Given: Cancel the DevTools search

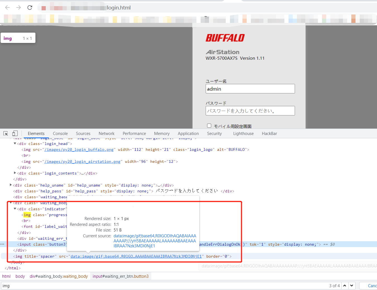Looking at the screenshot, I should (369, 286).
